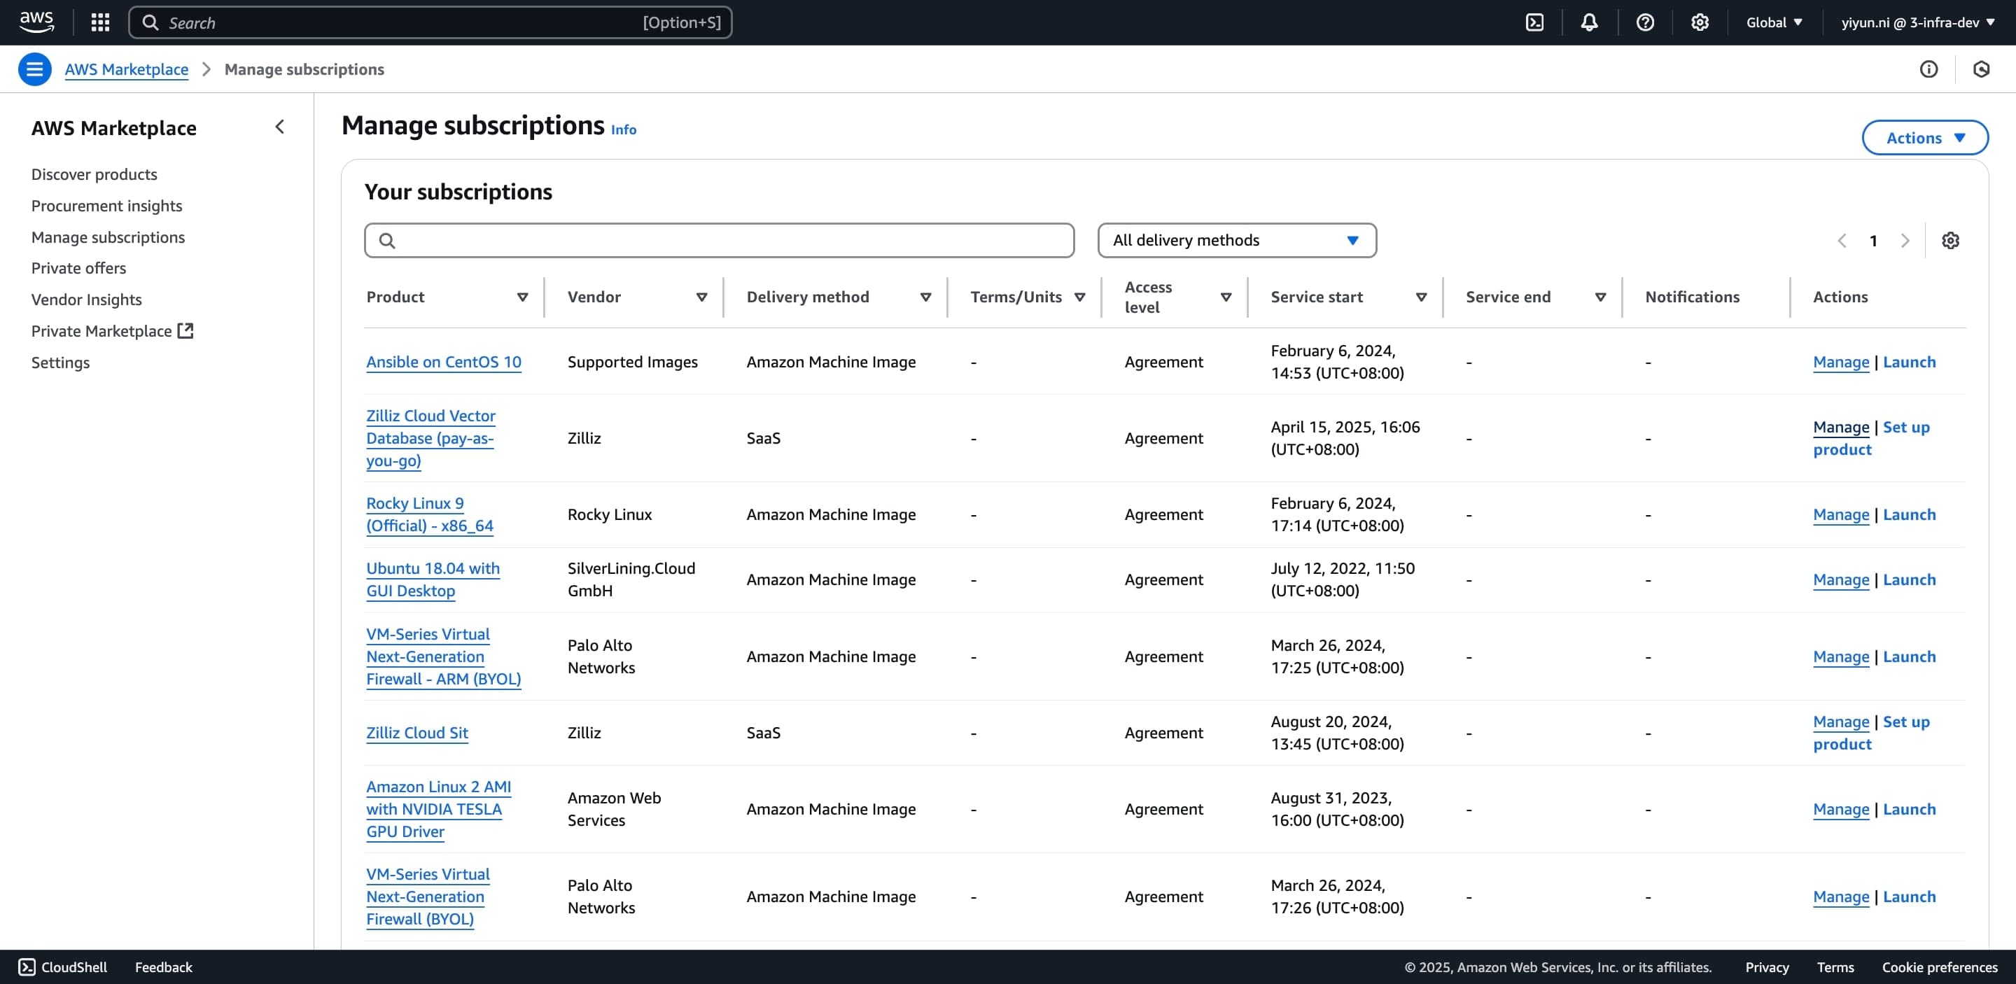This screenshot has width=2016, height=984.
Task: Open the Actions dropdown button
Action: click(x=1924, y=138)
